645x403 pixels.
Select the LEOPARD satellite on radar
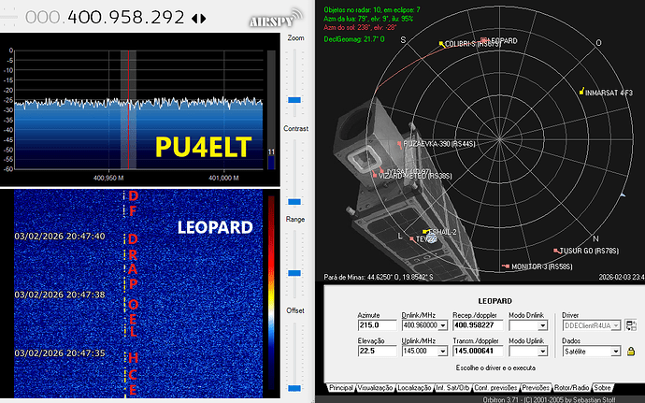(x=483, y=40)
